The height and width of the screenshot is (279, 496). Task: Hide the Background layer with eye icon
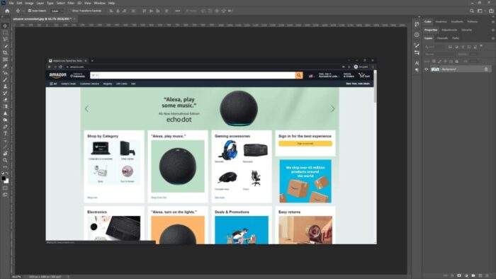[x=427, y=69]
